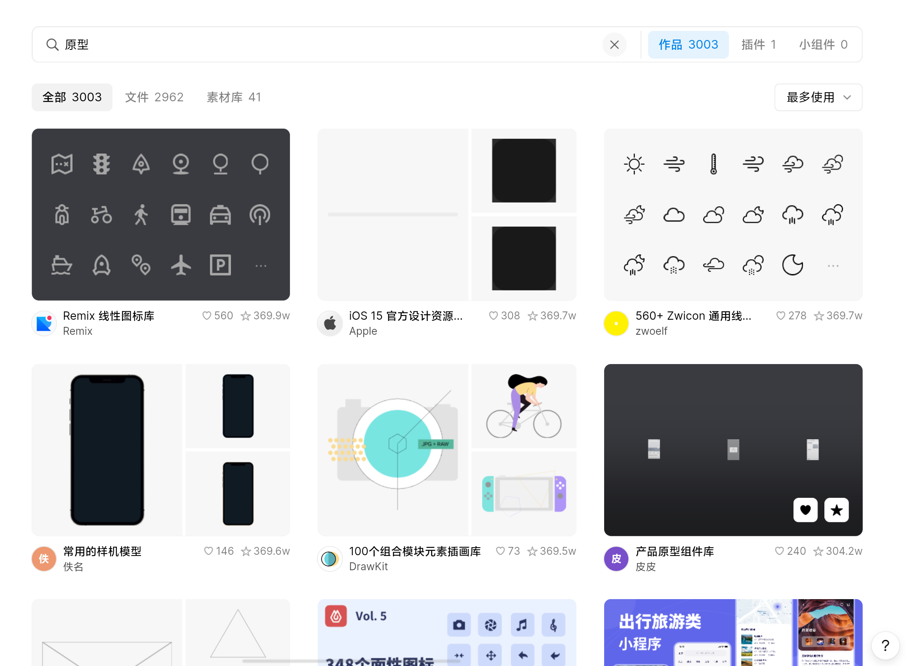This screenshot has height=666, width=906.
Task: Click heart icon for 100个组合模块元素插画库
Action: [500, 551]
